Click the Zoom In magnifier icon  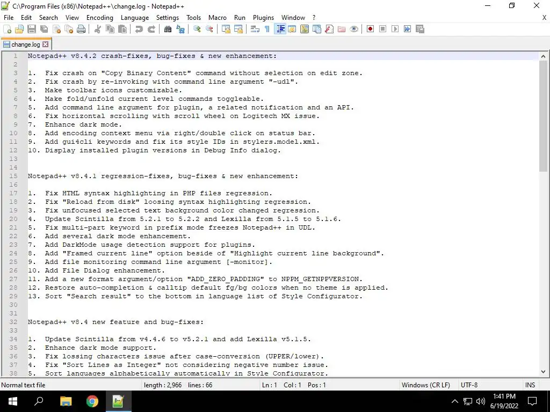(x=197, y=29)
